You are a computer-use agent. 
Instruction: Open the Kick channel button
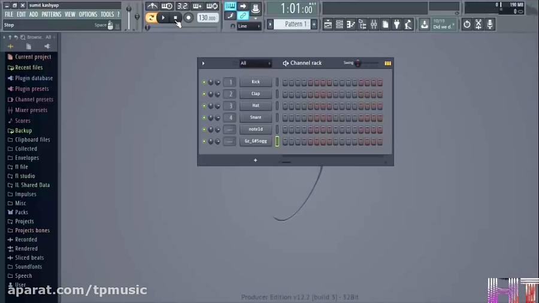tap(255, 82)
